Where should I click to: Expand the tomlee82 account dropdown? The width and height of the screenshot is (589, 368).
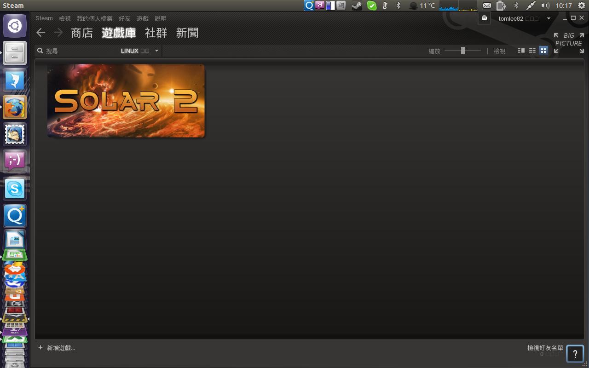[549, 18]
